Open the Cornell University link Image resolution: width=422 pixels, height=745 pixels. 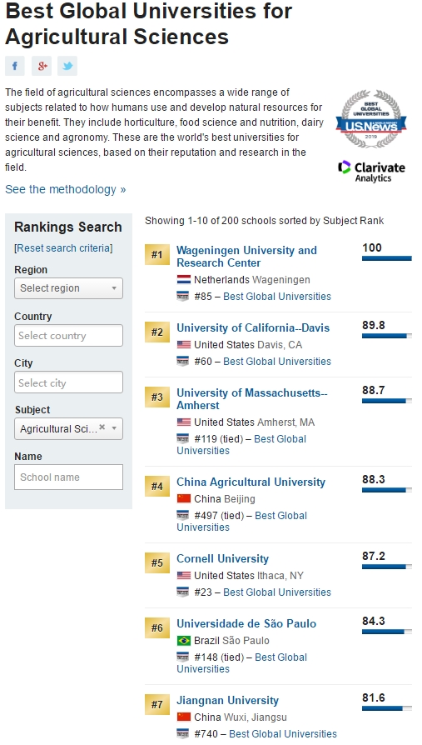pos(222,558)
